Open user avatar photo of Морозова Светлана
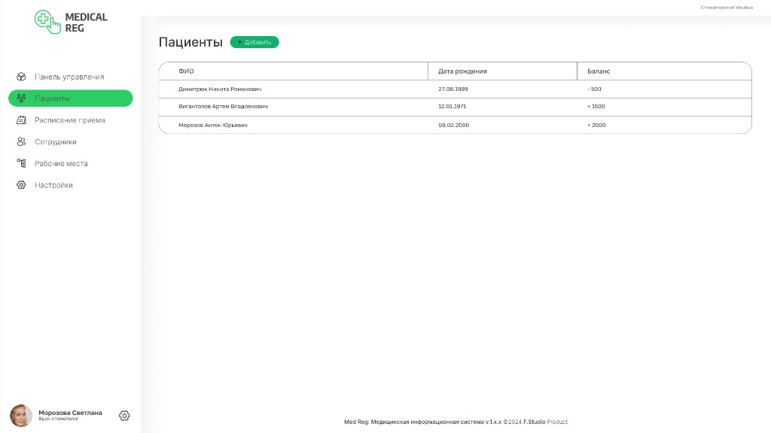 (x=21, y=416)
